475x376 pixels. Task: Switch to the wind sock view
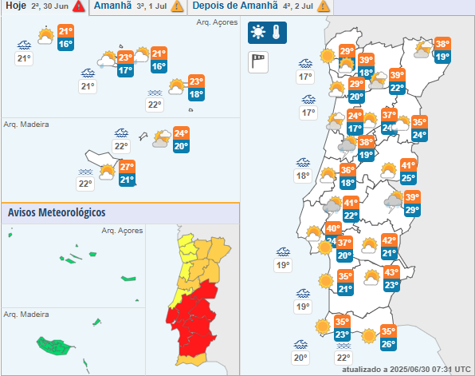point(258,62)
